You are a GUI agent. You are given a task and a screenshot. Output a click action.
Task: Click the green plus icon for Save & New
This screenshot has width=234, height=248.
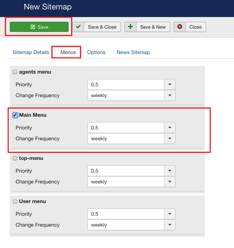point(131,27)
